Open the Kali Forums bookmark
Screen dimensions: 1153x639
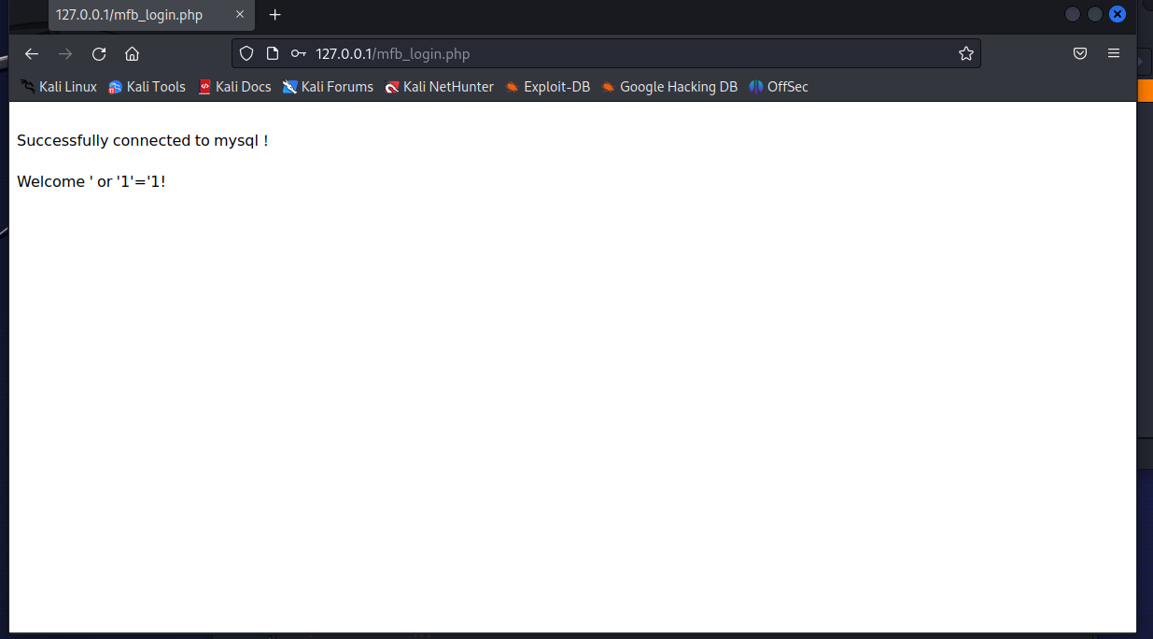329,87
